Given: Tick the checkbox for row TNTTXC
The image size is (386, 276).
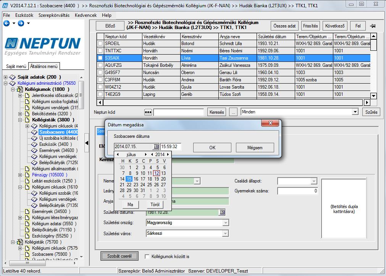Looking at the screenshot, I should [100, 51].
